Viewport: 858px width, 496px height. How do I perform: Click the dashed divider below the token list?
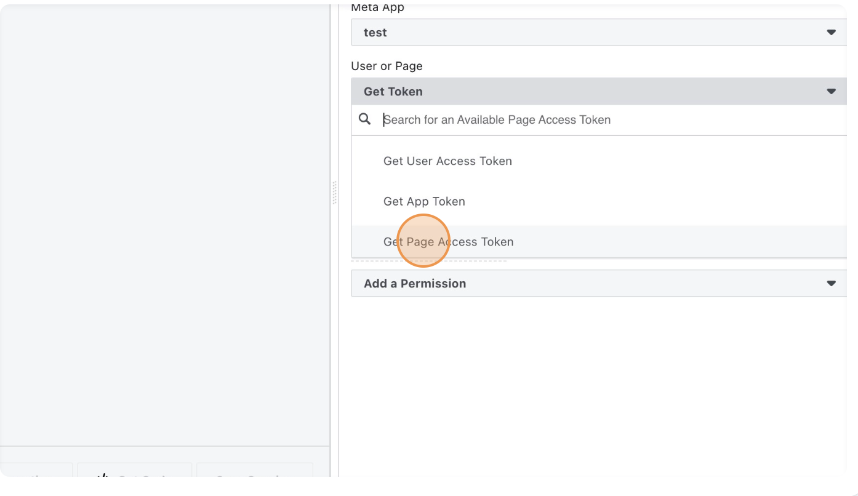click(429, 261)
